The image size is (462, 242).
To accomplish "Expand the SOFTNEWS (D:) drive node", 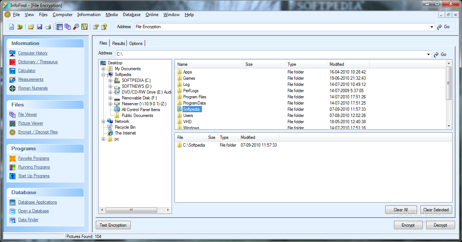I will pyautogui.click(x=110, y=86).
